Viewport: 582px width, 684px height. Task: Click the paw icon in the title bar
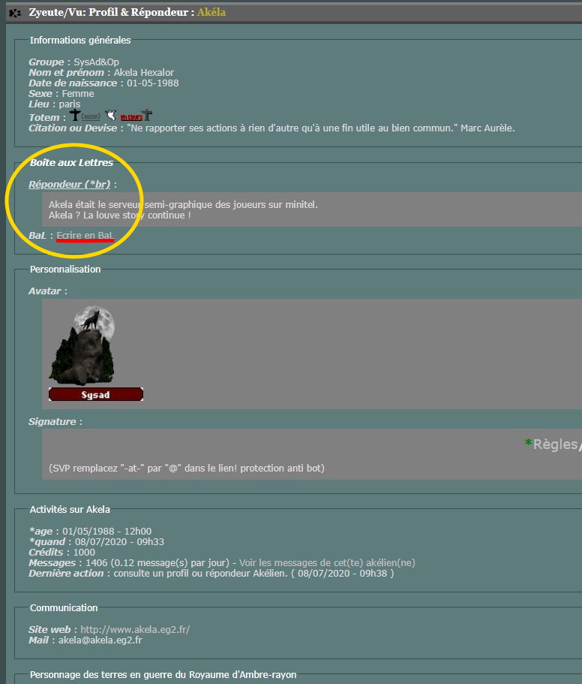(15, 13)
